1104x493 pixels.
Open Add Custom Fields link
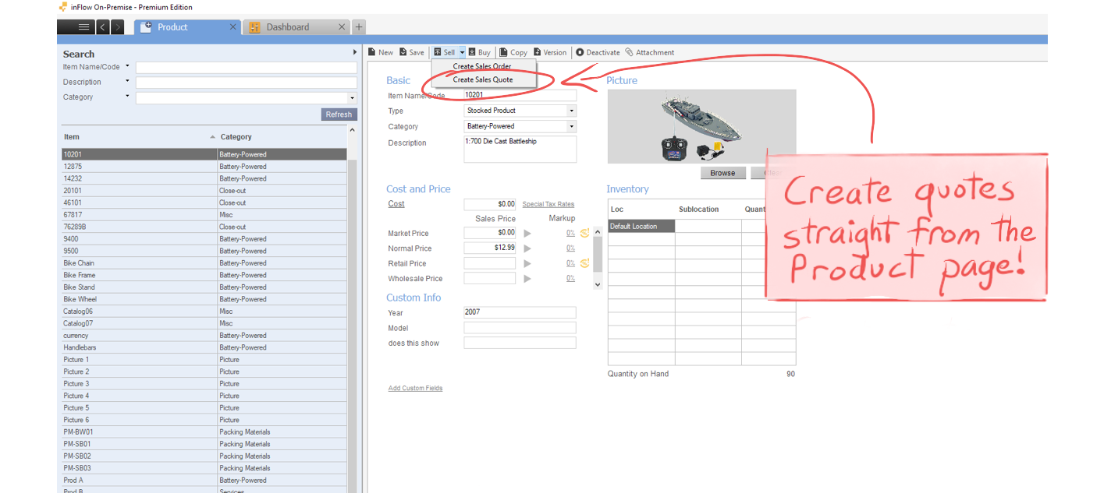pos(415,388)
